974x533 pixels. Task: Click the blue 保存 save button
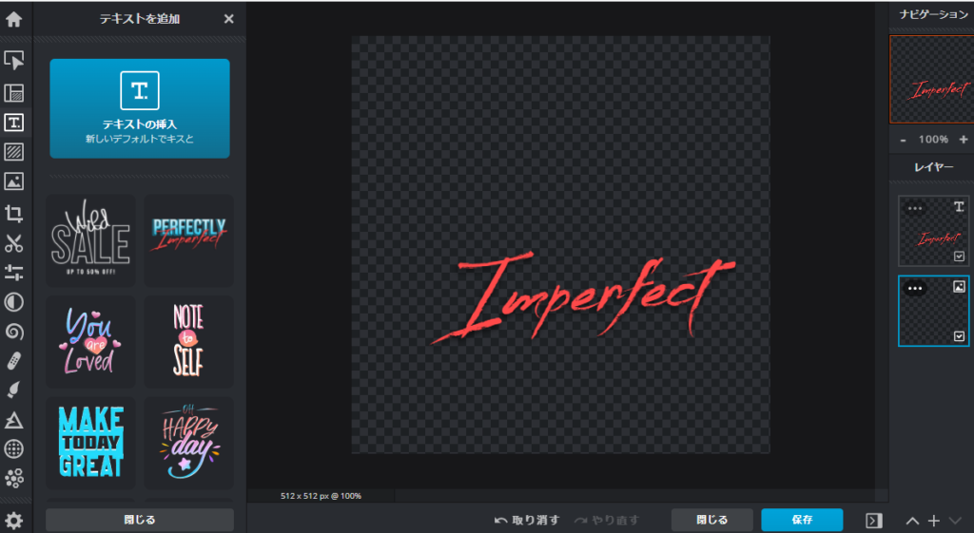(x=802, y=520)
